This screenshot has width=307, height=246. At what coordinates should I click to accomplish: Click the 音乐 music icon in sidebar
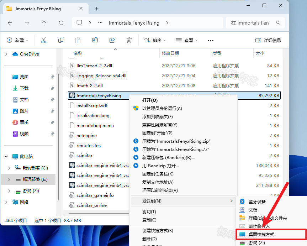tap(15, 122)
